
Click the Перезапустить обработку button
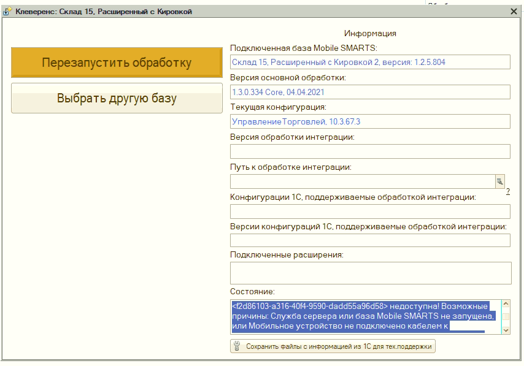(117, 63)
